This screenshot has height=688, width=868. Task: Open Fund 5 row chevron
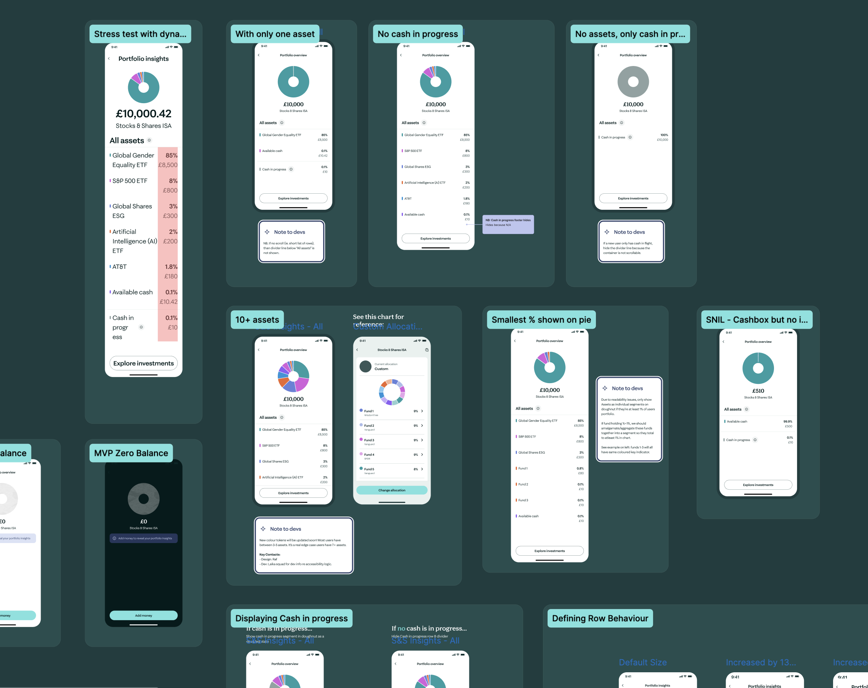[422, 469]
